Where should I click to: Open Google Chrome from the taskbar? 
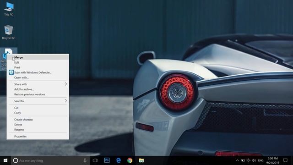[x=130, y=160]
